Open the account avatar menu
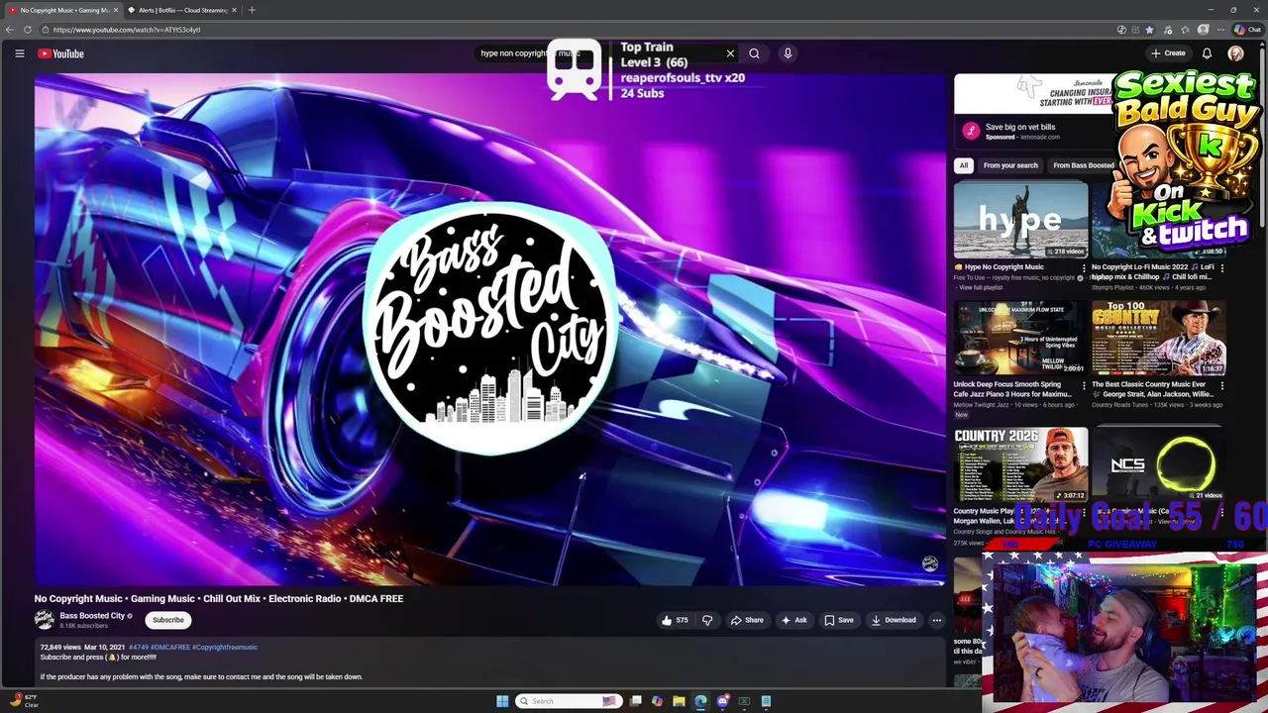Screen dimensions: 1268x713 point(1235,53)
